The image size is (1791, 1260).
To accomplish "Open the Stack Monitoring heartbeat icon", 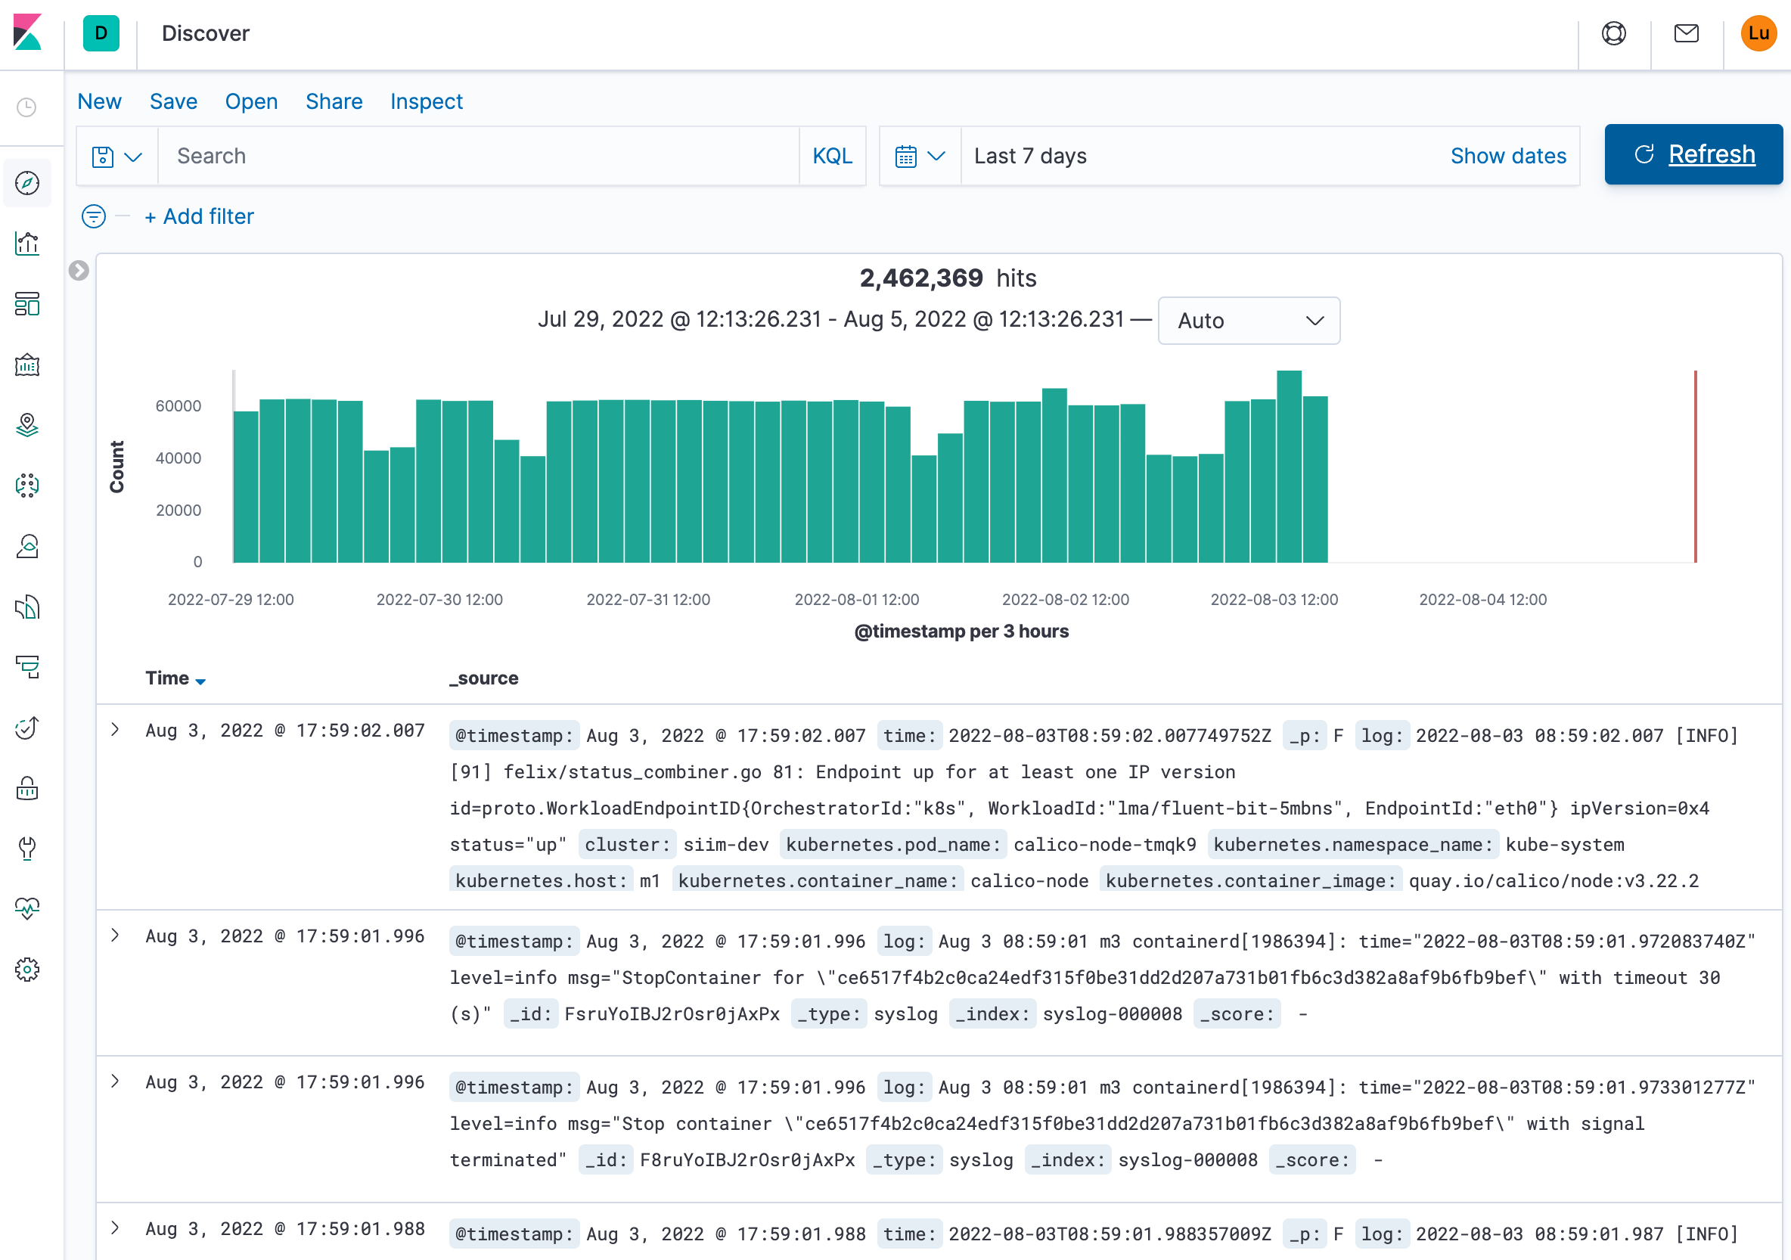I will pos(26,909).
